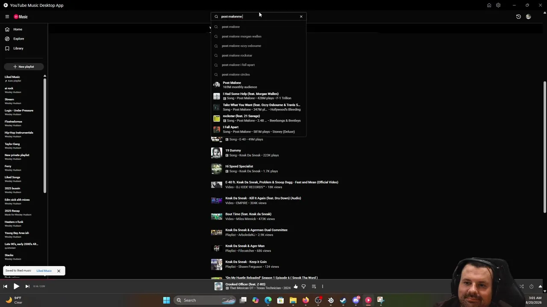Open Steam from the taskbar
Viewport: 547px width, 307px height.
pyautogui.click(x=343, y=300)
